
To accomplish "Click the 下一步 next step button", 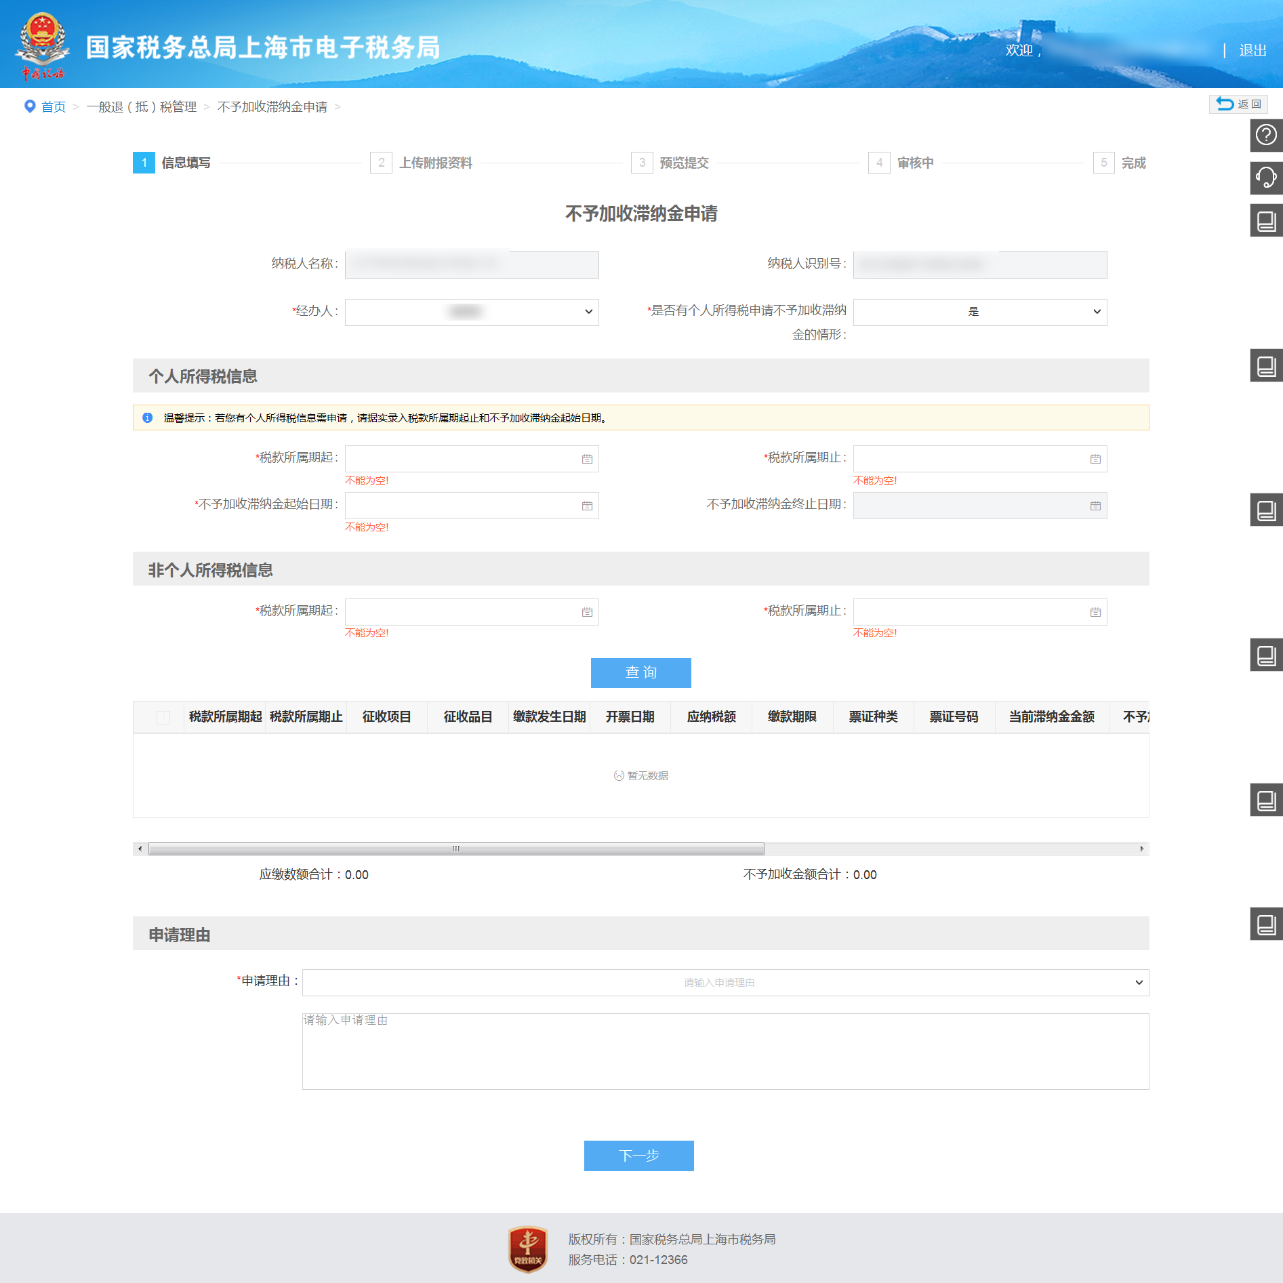I will (x=638, y=1156).
